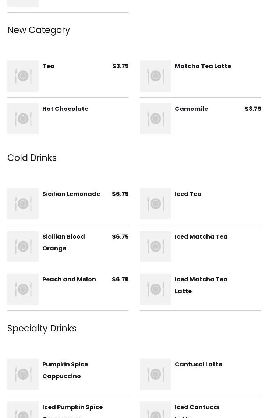This screenshot has width=276, height=418.
Task: Click the Cold Drinks category heading
Action: [32, 158]
